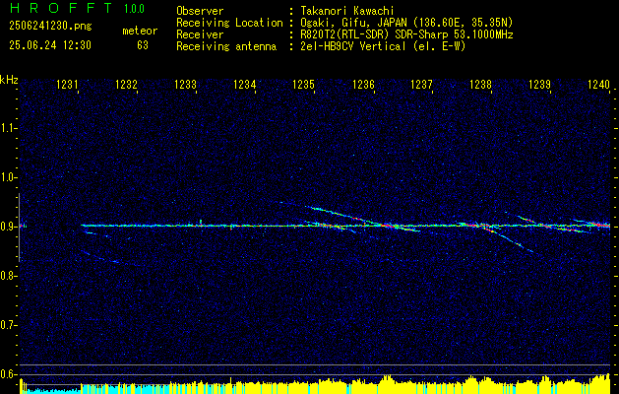Click the 0.8 frequency axis label
The image size is (619, 394).
pyautogui.click(x=8, y=276)
